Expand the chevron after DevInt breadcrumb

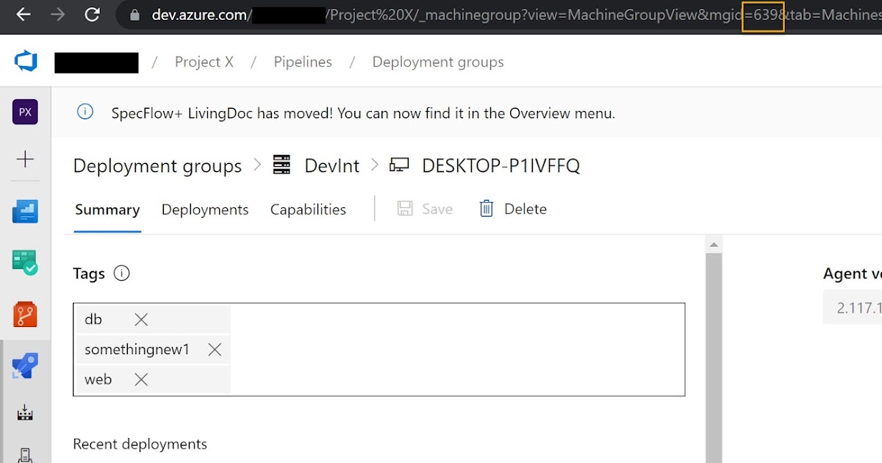tap(374, 165)
